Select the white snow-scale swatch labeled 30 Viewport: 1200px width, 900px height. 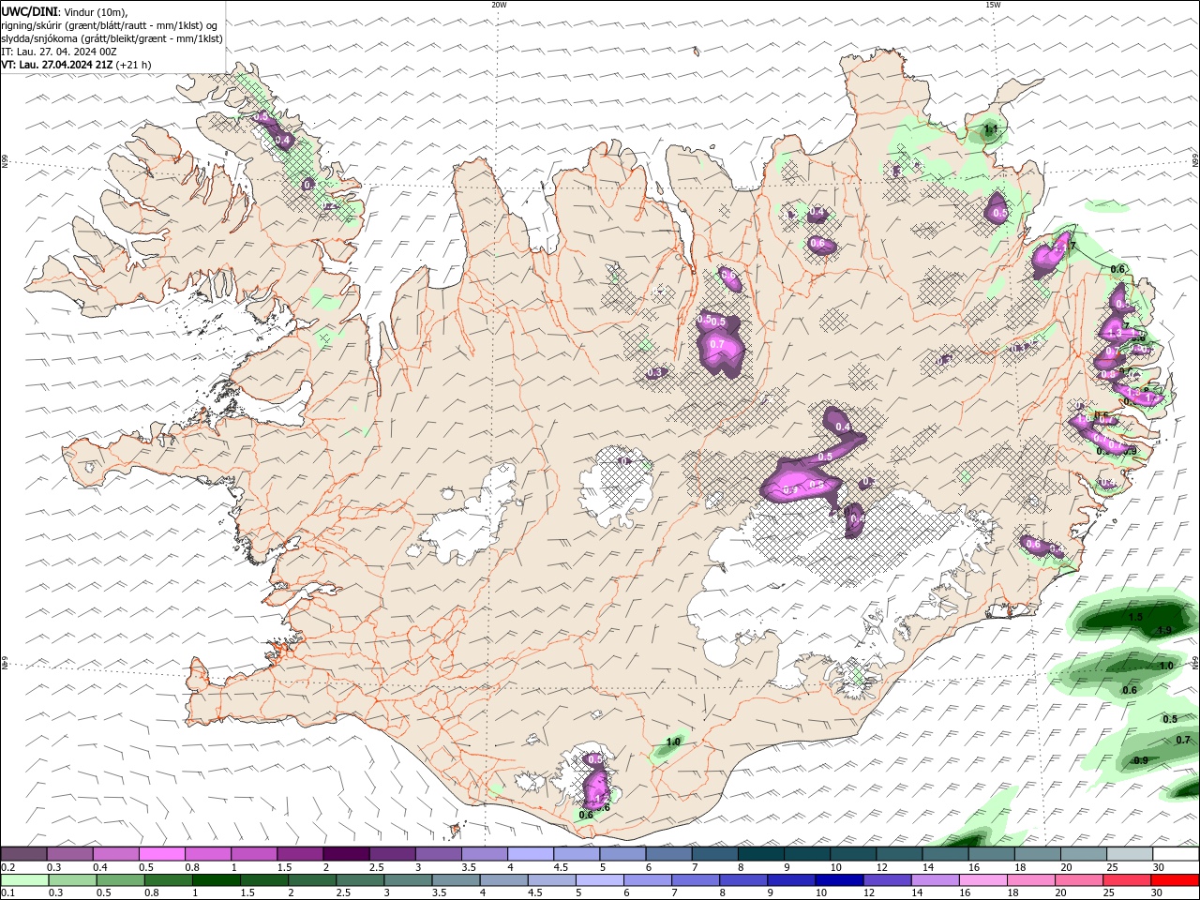point(1176,854)
